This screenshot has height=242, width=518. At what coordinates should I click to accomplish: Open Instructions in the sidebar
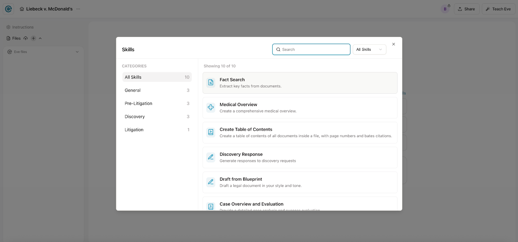pyautogui.click(x=20, y=27)
